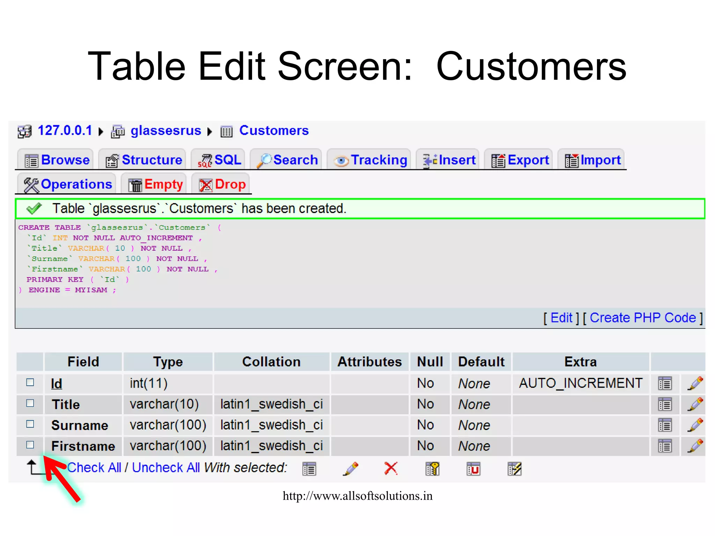This screenshot has width=715, height=536.
Task: Click the fulltext index icon under With selected
Action: (x=514, y=469)
